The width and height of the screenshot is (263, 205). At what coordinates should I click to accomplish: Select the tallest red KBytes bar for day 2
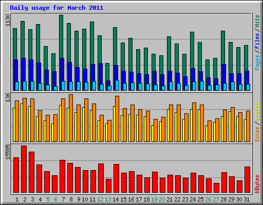[24, 169]
